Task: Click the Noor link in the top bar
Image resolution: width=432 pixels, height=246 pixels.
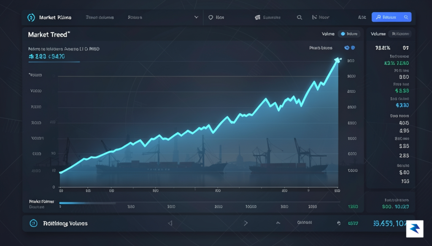Action: coord(324,17)
